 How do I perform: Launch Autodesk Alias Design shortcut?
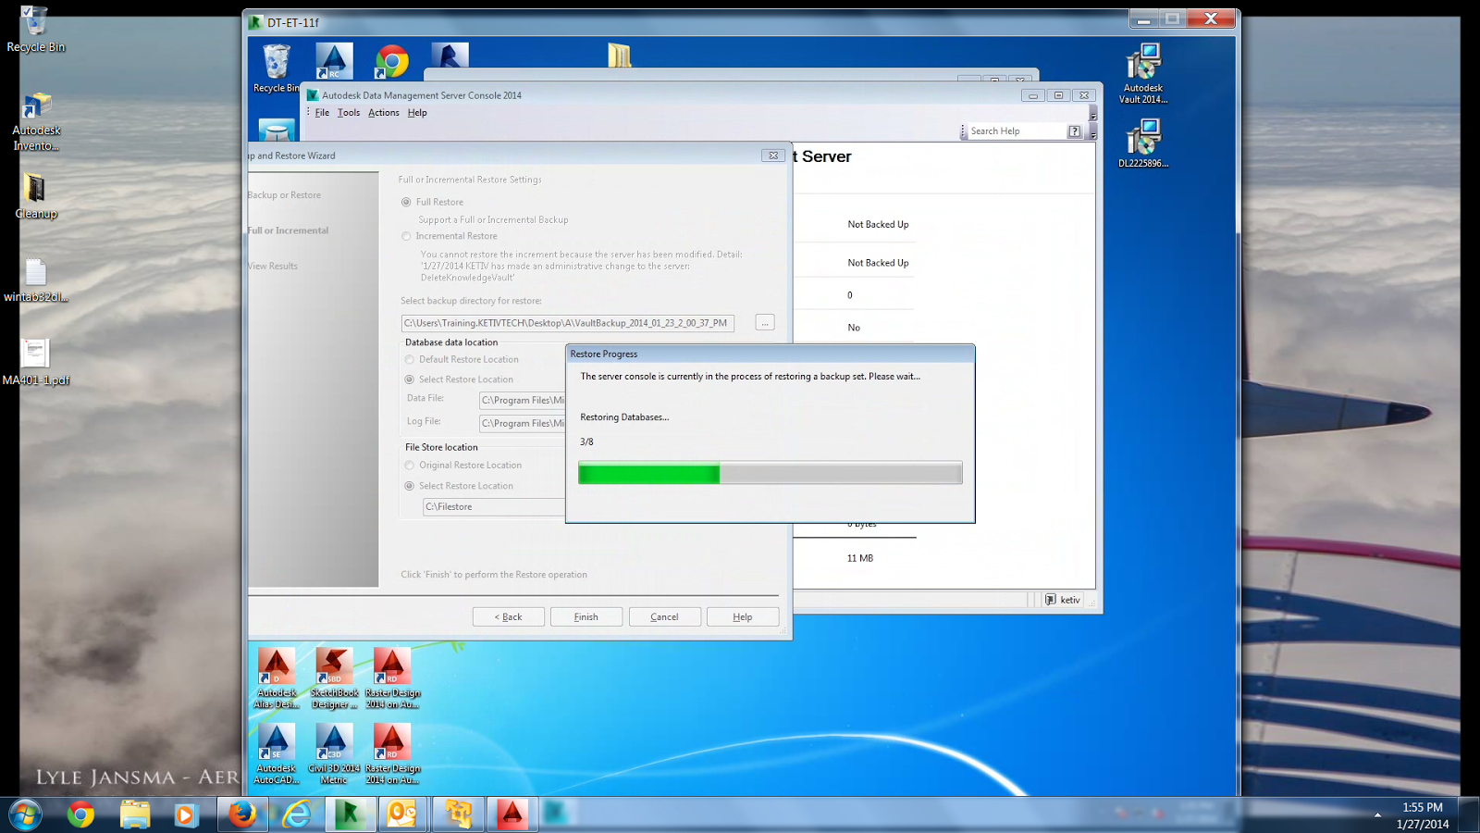(x=277, y=678)
